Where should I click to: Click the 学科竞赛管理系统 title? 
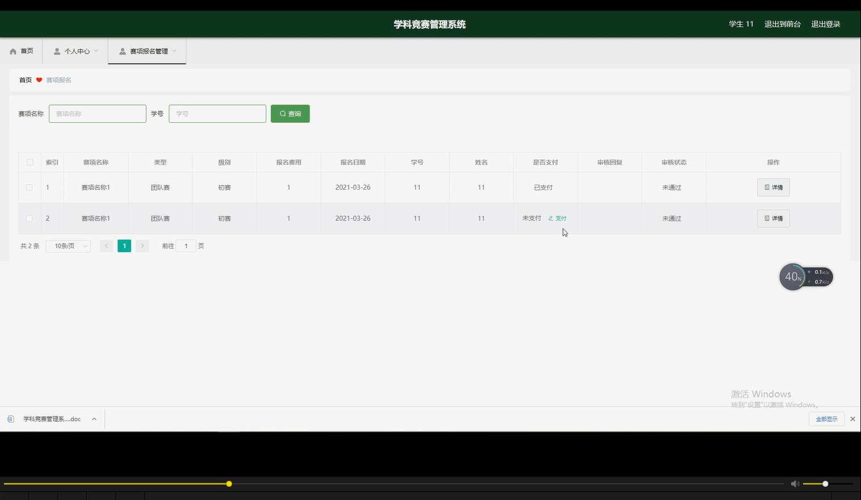430,24
